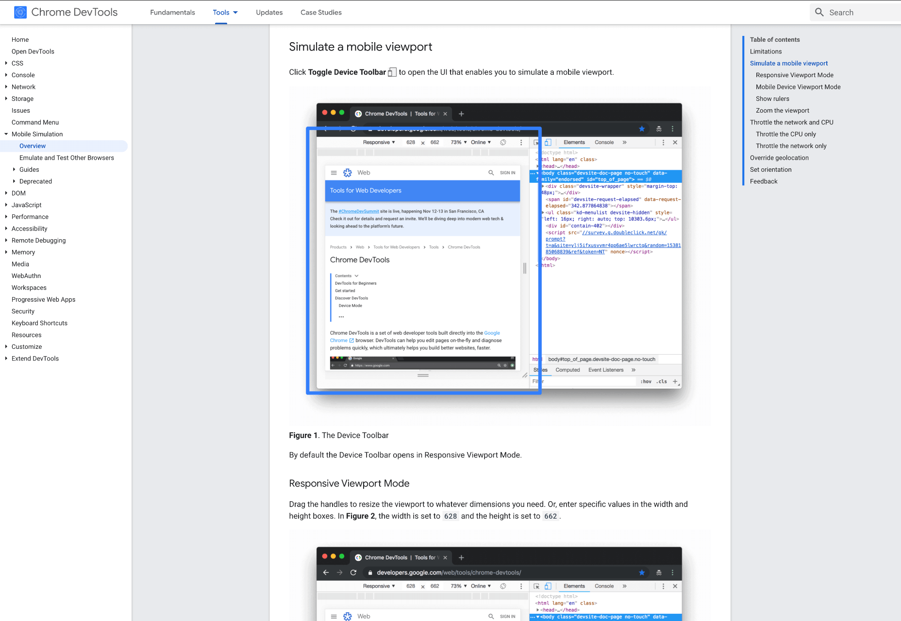The image size is (901, 621).
Task: Expand the Extend DevTools section
Action: pyautogui.click(x=6, y=358)
